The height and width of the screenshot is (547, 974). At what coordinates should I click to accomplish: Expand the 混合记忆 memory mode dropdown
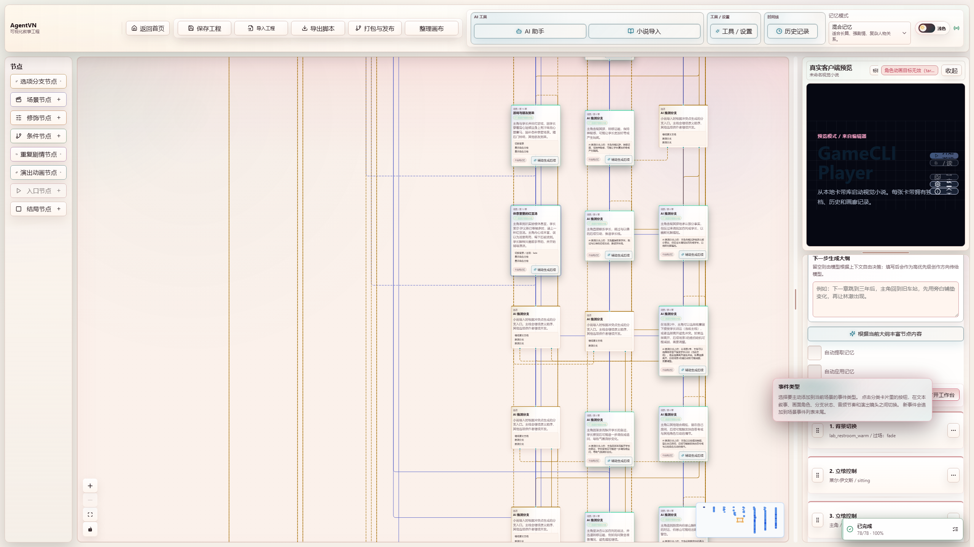[870, 33]
